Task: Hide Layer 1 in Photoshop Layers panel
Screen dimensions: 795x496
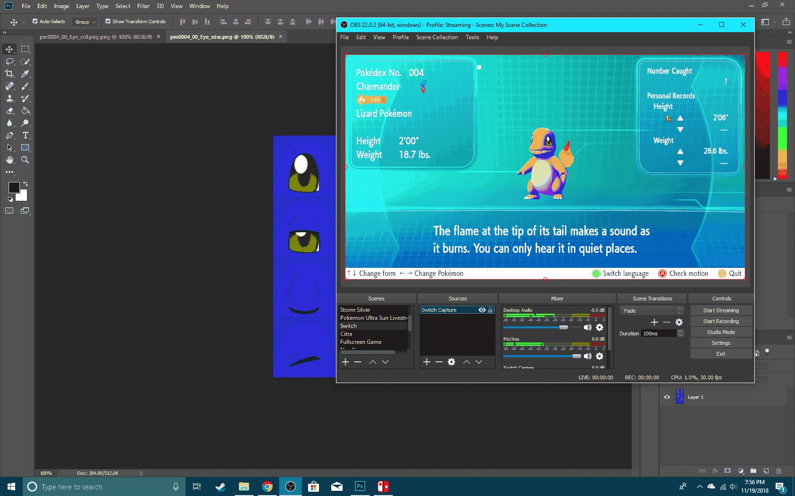Action: click(667, 397)
